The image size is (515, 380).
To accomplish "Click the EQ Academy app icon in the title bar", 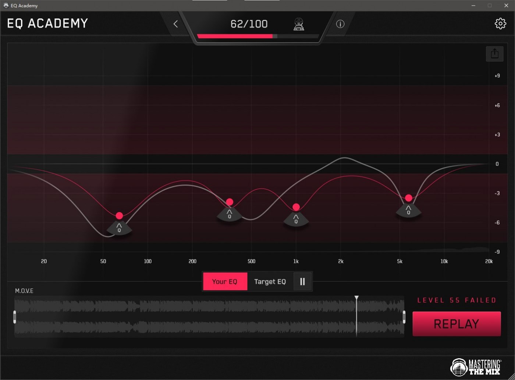I will tap(6, 6).
